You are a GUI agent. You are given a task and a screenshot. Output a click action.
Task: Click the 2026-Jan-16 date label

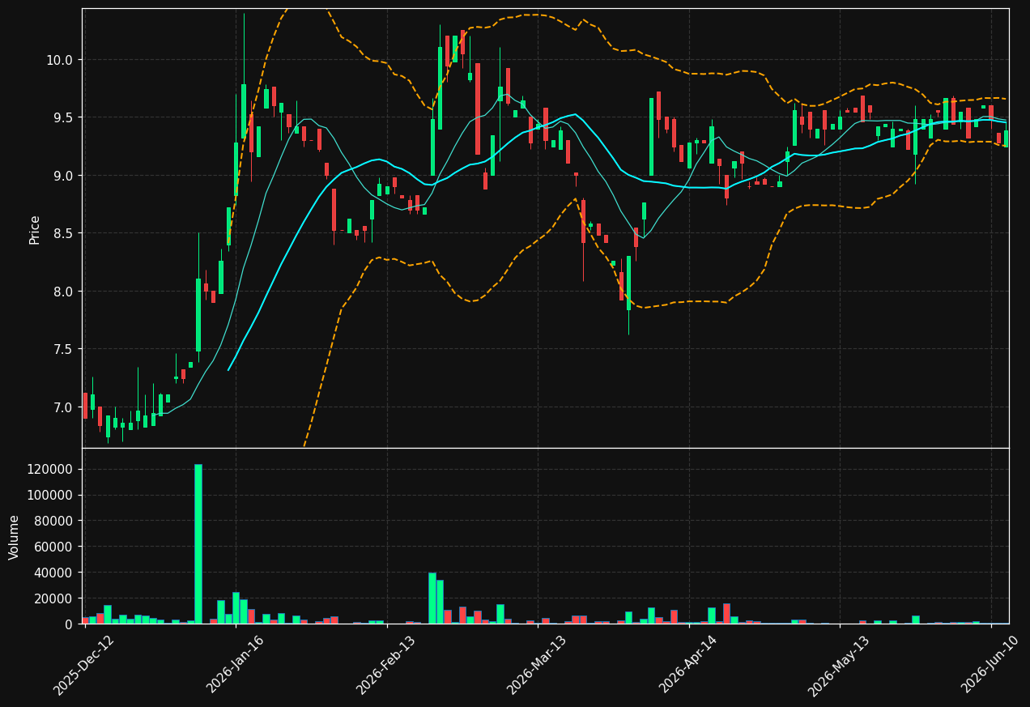236,665
